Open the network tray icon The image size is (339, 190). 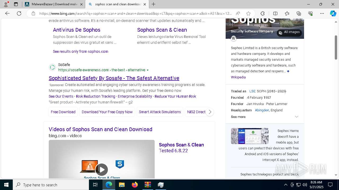point(298,185)
